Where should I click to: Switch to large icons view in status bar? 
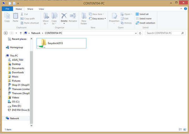click(x=185, y=129)
